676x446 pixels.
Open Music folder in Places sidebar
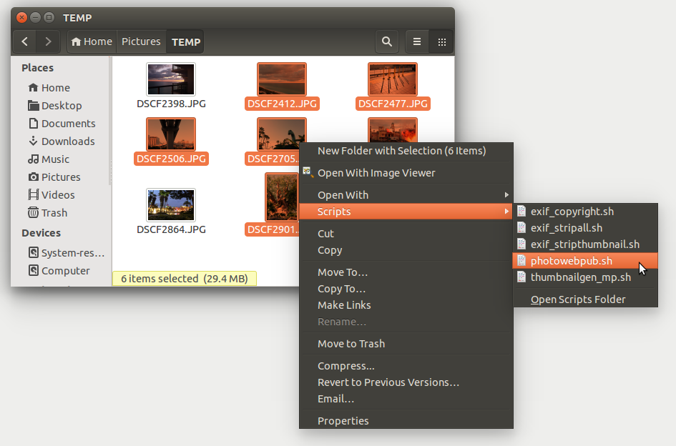55,159
